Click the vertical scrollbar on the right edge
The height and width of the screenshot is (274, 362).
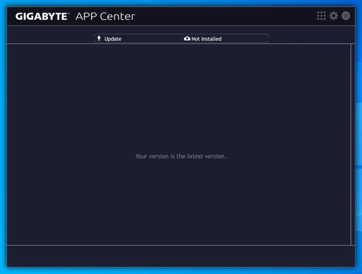click(353, 144)
